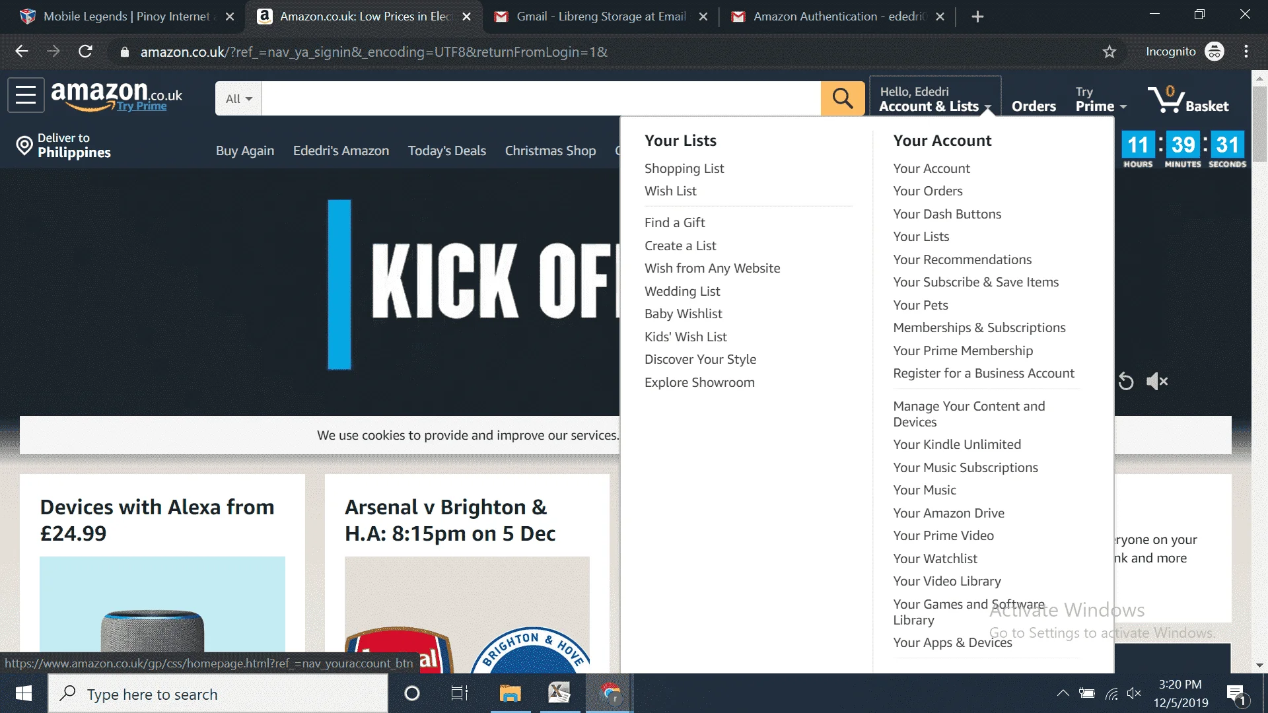The image size is (1268, 713).
Task: Open the All search category dropdown
Action: tap(238, 98)
